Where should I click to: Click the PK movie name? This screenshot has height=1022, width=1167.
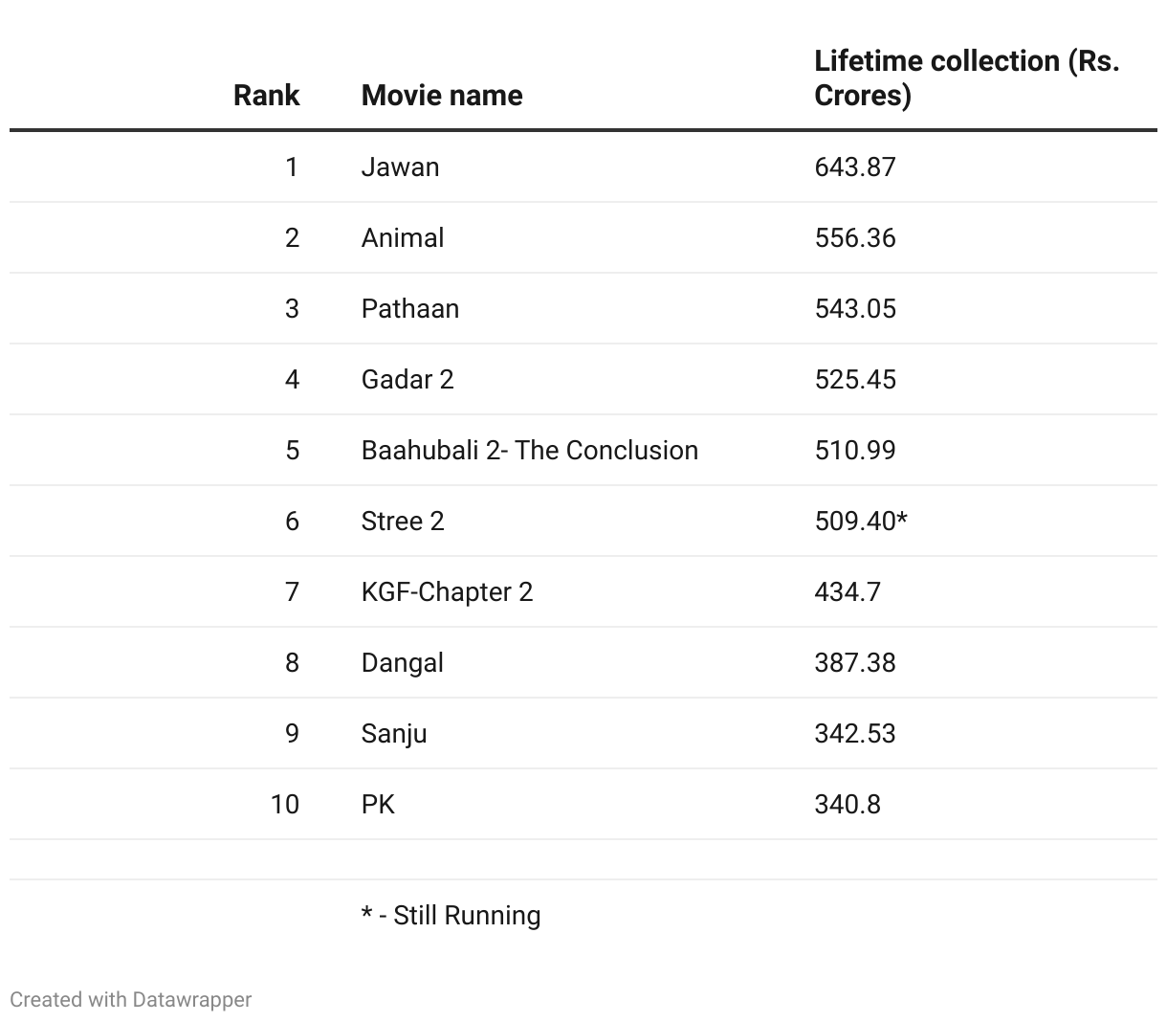click(378, 804)
